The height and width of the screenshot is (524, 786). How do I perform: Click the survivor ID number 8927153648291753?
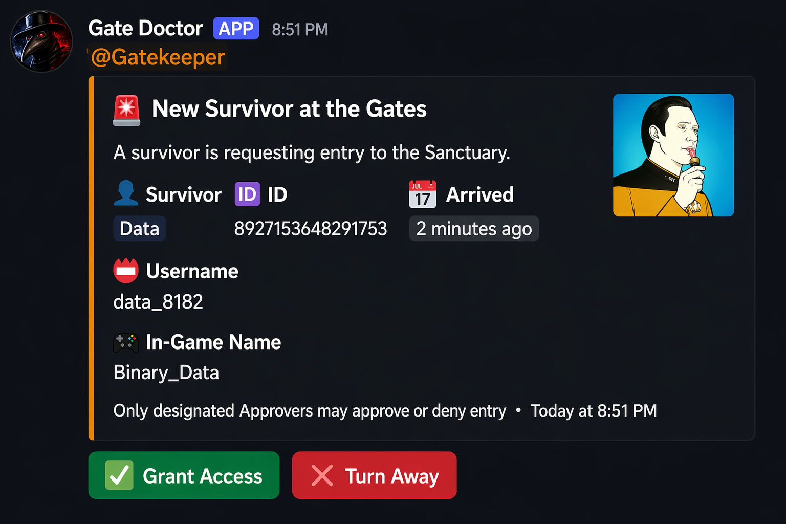(x=311, y=229)
